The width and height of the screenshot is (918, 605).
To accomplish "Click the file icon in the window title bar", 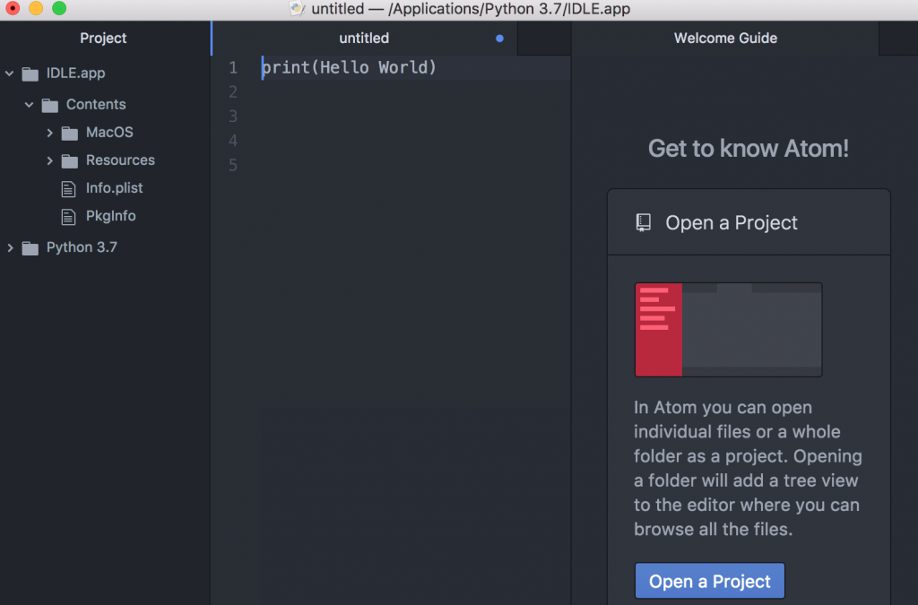I will coord(298,8).
